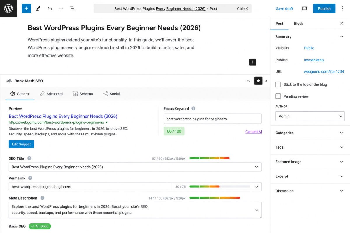This screenshot has height=233, width=350.
Task: Expand the Categories section
Action: click(x=310, y=133)
